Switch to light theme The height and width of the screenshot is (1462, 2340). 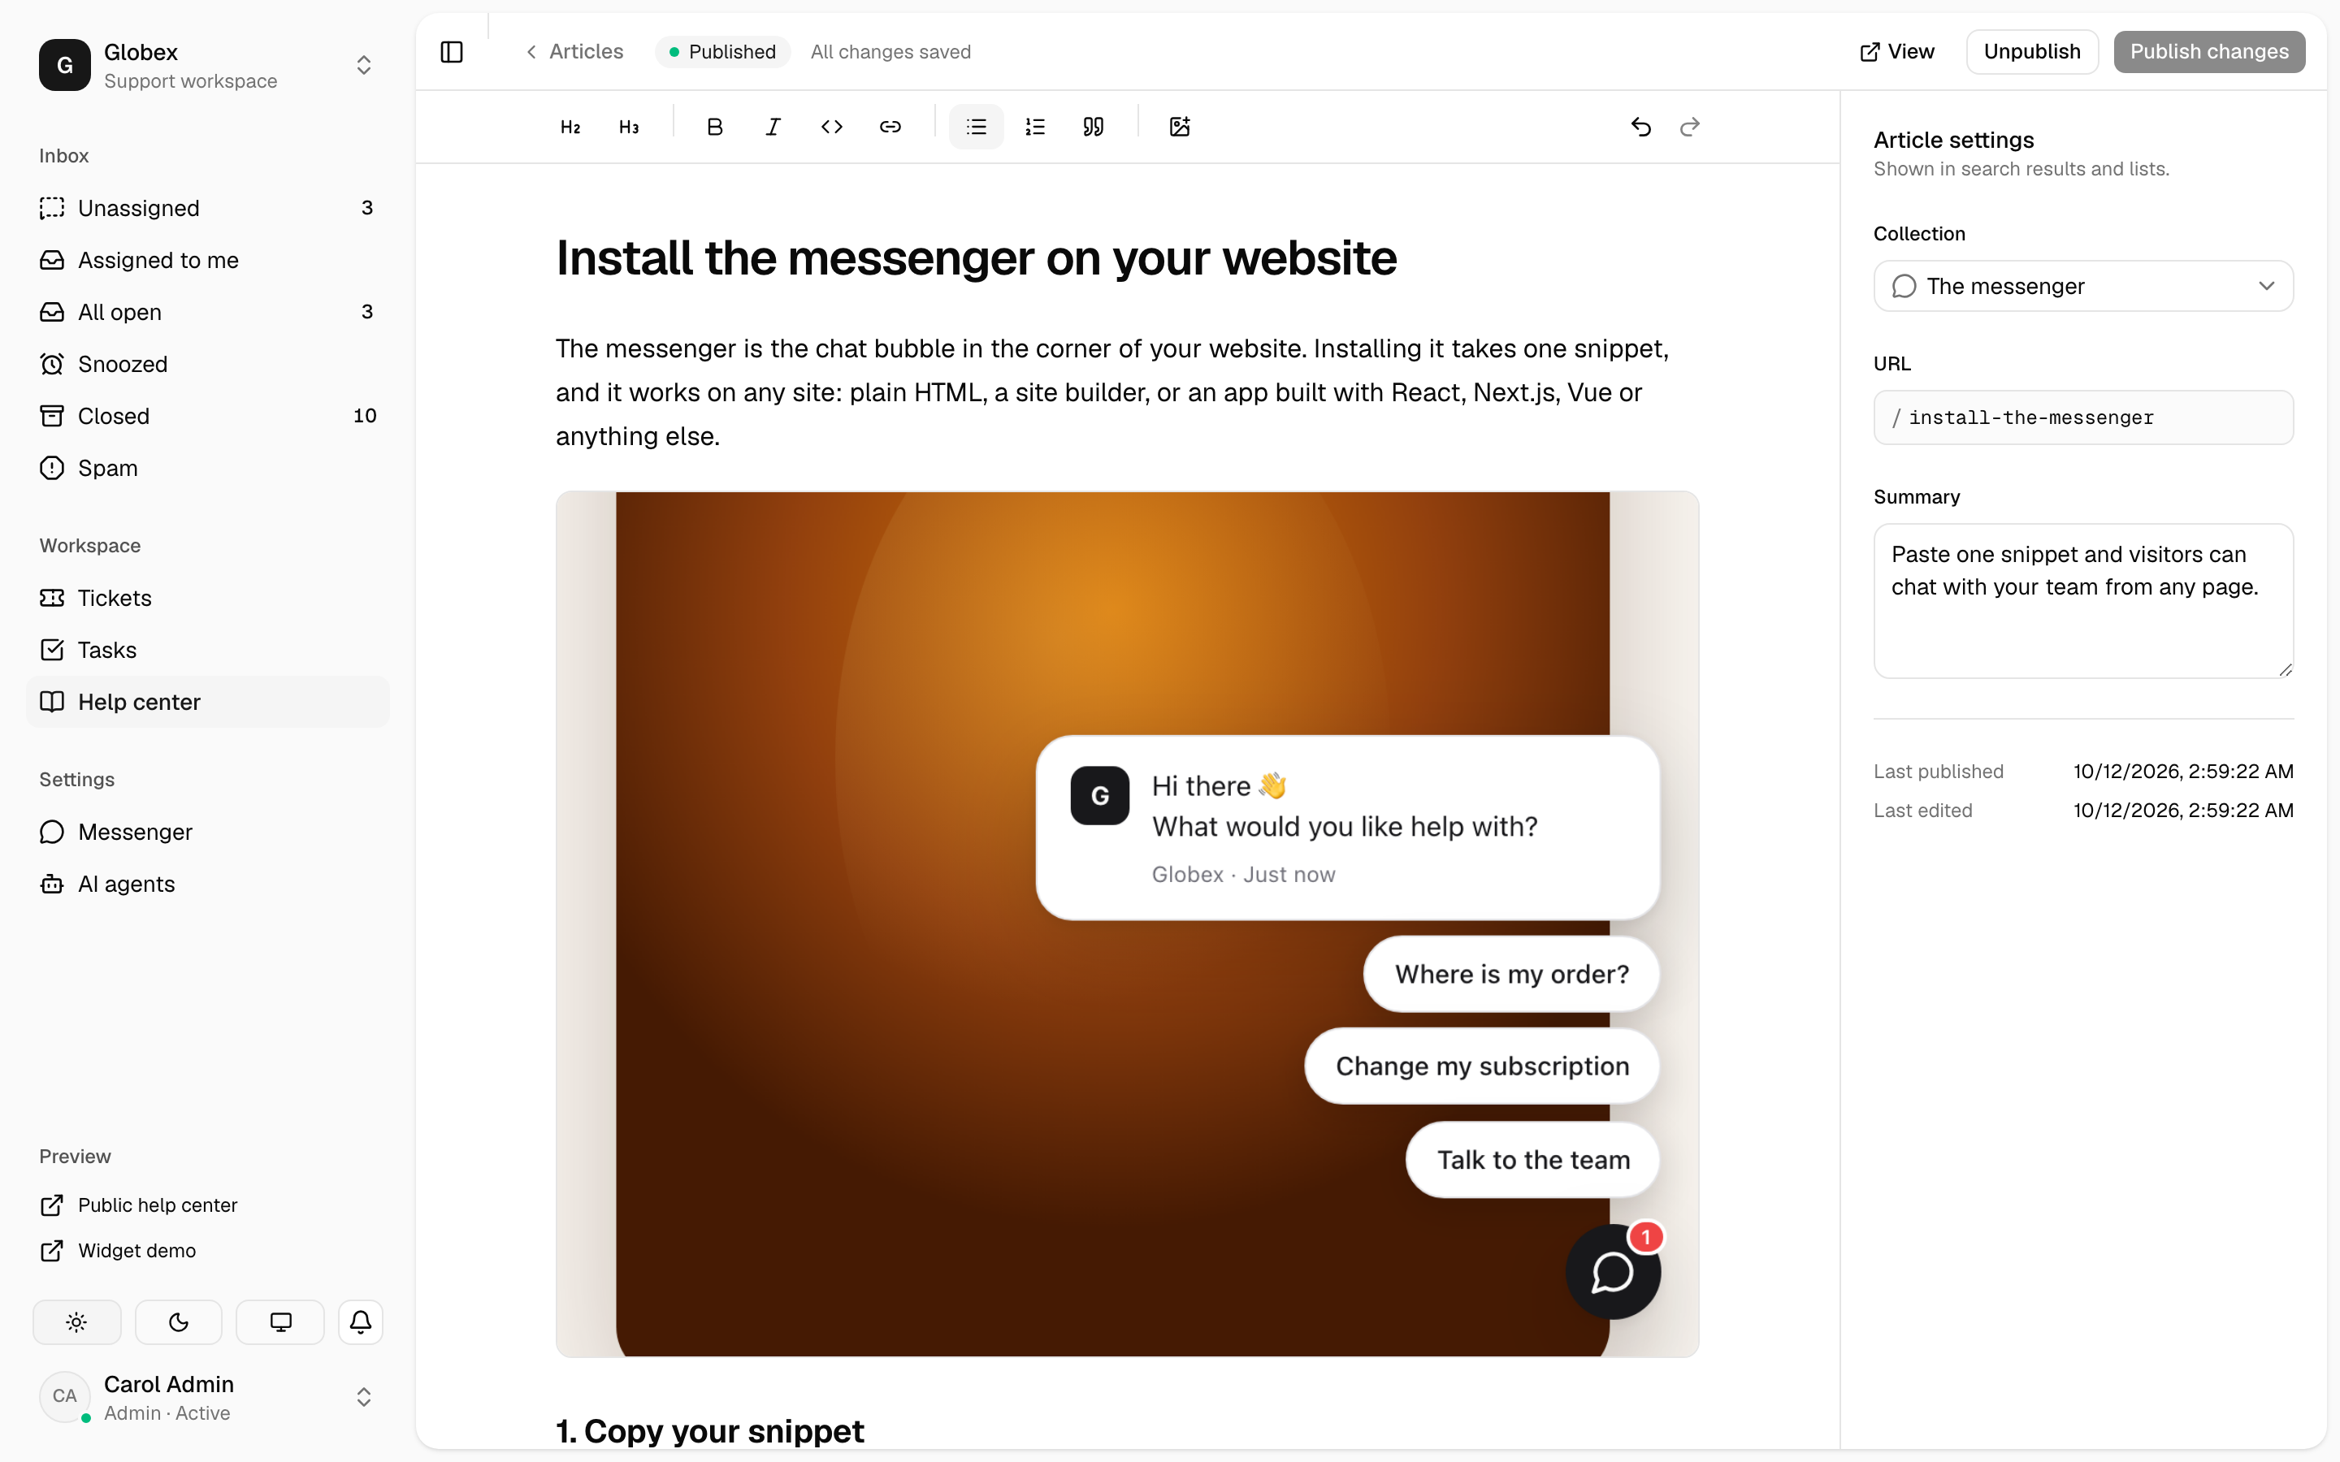[x=77, y=1321]
